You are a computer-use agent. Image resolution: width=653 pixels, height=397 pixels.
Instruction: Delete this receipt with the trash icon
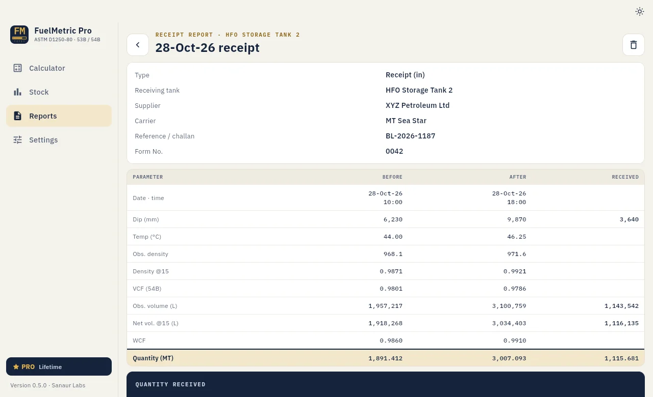click(634, 45)
